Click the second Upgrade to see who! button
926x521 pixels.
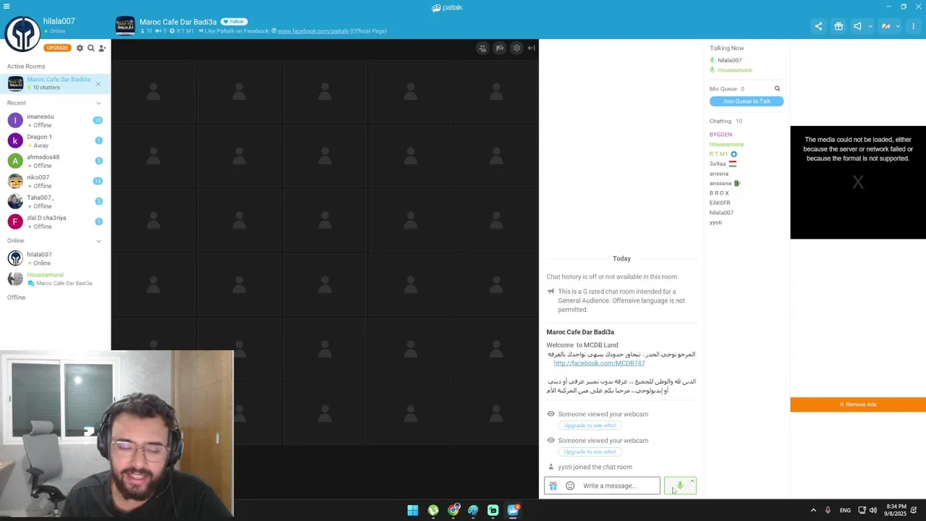coord(590,452)
